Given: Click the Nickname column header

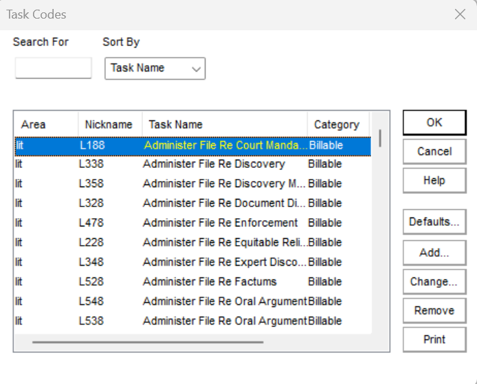Looking at the screenshot, I should (x=109, y=125).
